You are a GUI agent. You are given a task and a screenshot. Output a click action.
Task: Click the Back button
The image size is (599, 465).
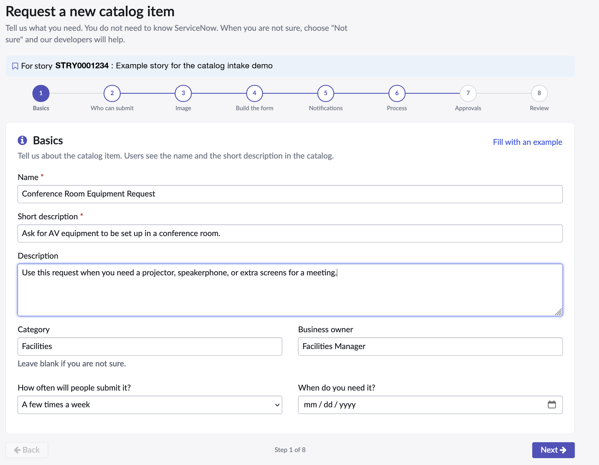(27, 450)
